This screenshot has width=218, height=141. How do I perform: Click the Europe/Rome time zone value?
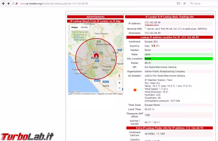[x=152, y=105]
